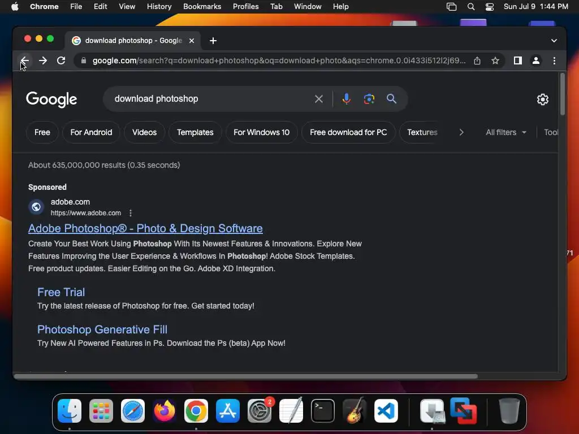Click the vertical page scrollbar
579x434 pixels.
tap(563, 94)
